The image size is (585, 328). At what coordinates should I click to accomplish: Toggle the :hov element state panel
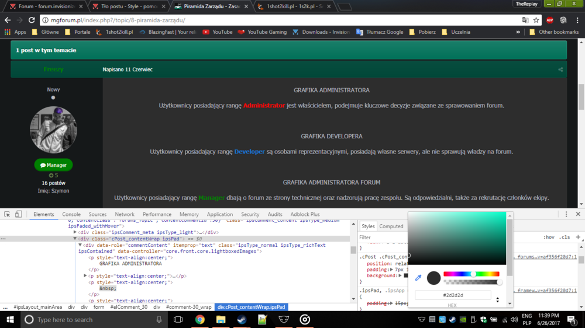tap(549, 237)
